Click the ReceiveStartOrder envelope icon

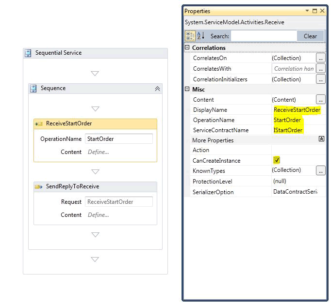tap(39, 124)
